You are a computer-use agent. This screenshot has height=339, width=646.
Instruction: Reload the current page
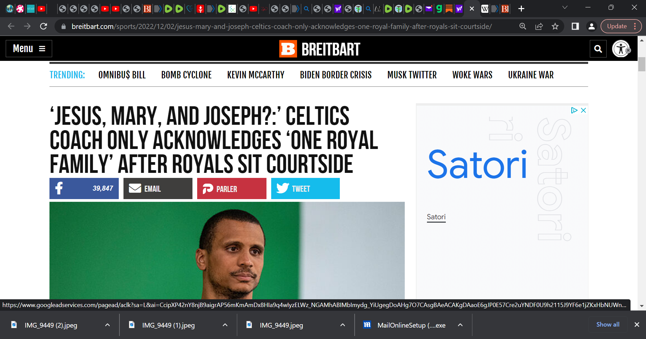[x=43, y=26]
